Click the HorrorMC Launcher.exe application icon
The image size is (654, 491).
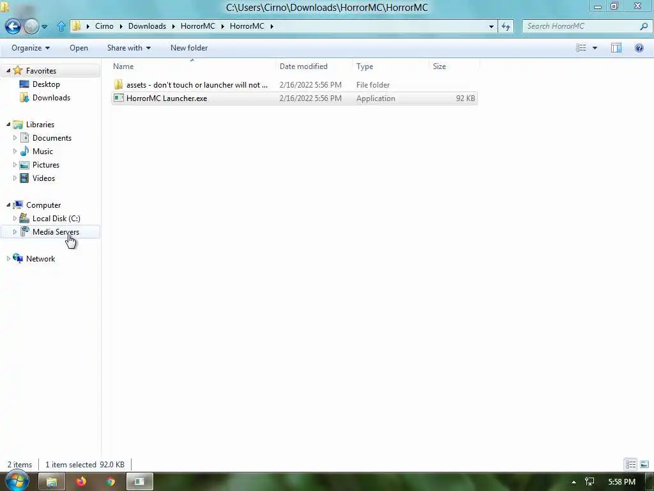(118, 98)
